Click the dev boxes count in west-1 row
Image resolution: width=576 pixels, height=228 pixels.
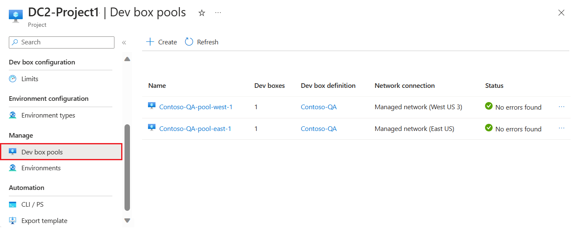256,107
